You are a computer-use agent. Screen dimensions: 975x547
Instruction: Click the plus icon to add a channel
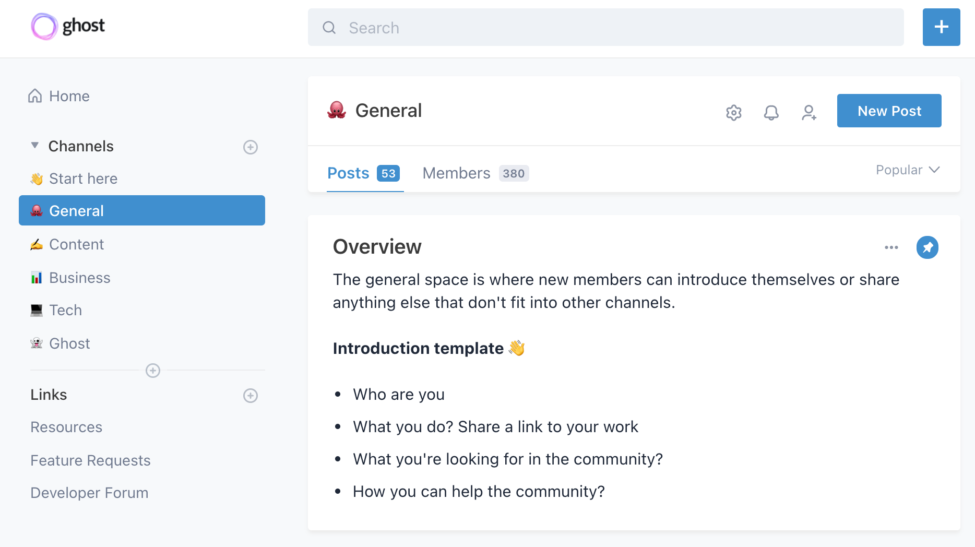coord(251,147)
